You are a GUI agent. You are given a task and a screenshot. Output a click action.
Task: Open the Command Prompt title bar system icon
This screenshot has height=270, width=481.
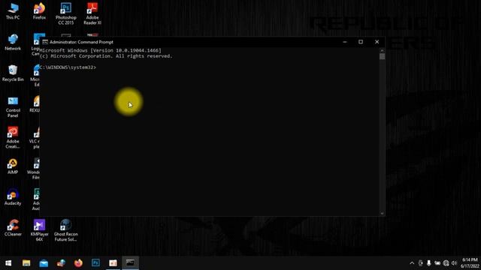(x=45, y=42)
